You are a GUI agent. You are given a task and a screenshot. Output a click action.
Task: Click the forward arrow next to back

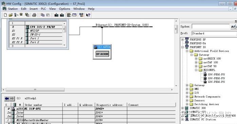[12, 99]
